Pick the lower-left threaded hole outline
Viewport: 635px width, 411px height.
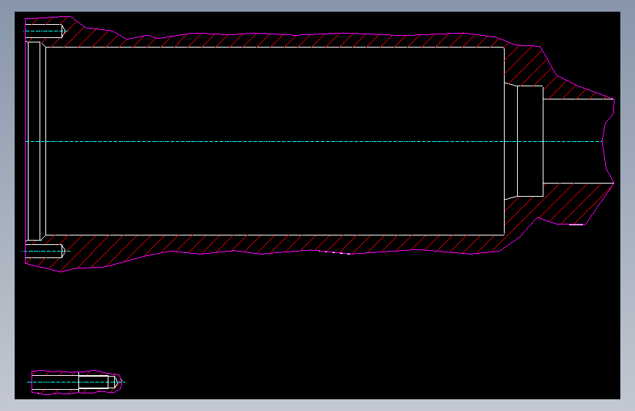pos(45,251)
